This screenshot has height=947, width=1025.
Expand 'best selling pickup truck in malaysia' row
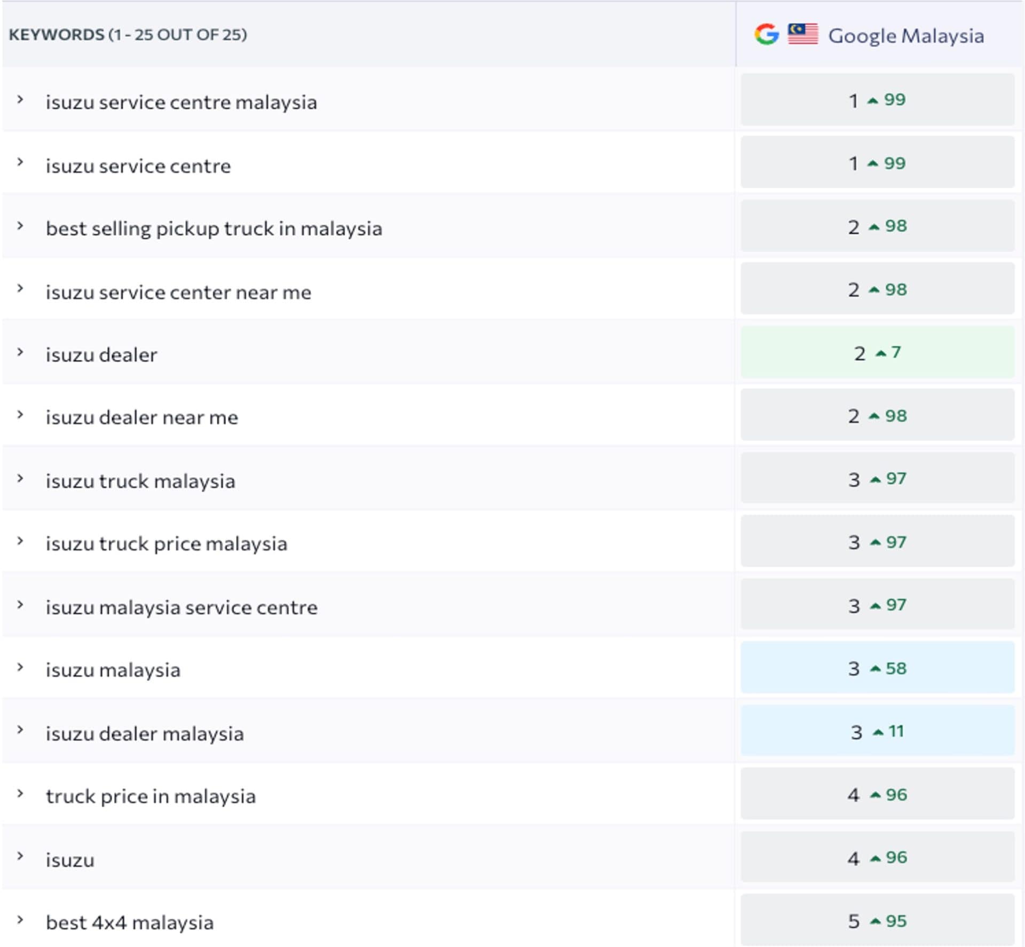20,226
